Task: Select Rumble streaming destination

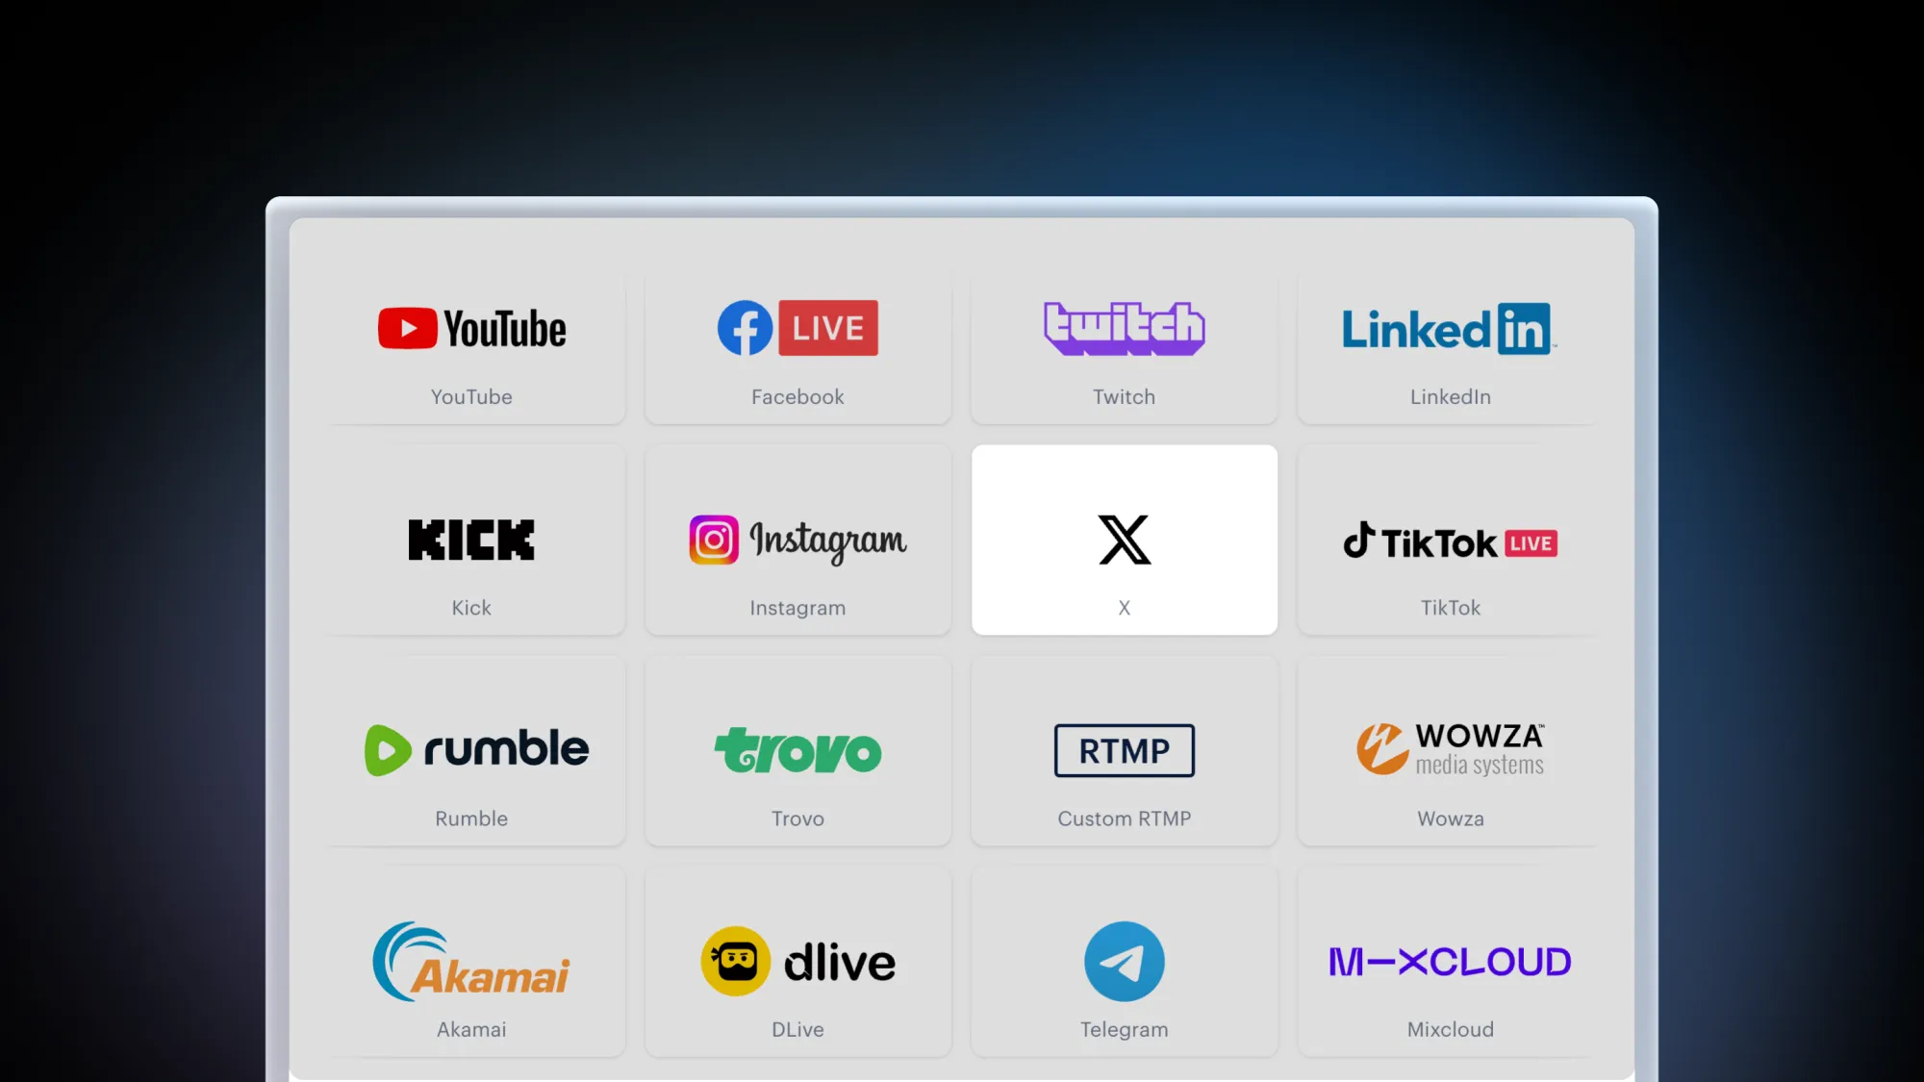Action: pyautogui.click(x=471, y=750)
